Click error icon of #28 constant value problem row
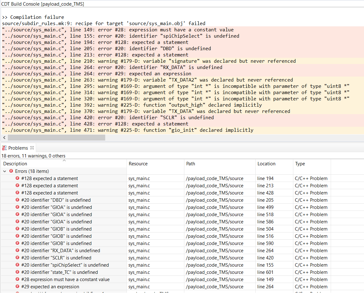The height and width of the screenshot is (293, 364). (18, 280)
